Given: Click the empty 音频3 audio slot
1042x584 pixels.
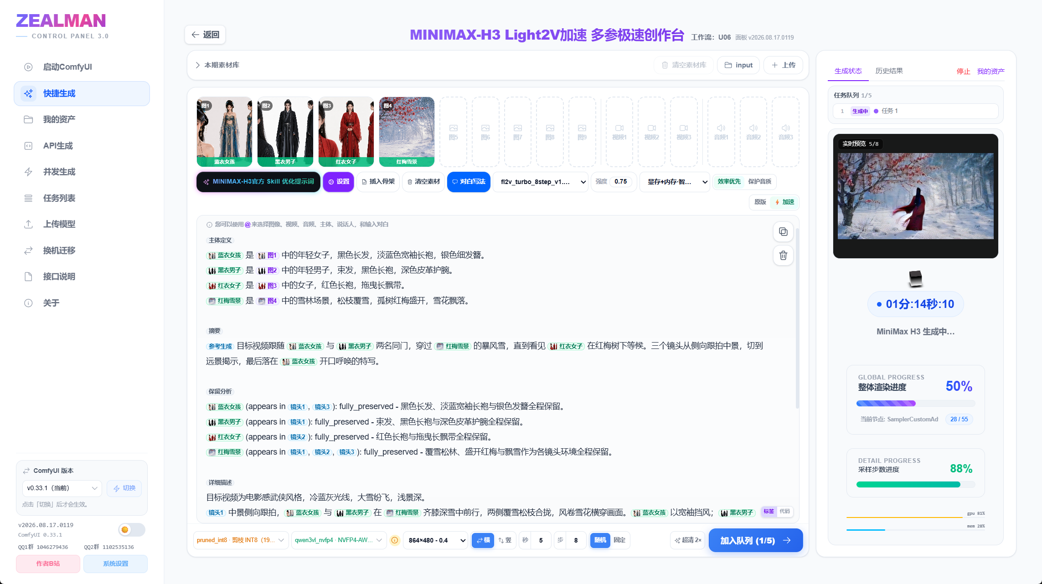Looking at the screenshot, I should pyautogui.click(x=785, y=132).
